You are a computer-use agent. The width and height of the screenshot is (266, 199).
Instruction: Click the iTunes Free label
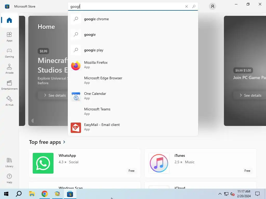(x=247, y=171)
